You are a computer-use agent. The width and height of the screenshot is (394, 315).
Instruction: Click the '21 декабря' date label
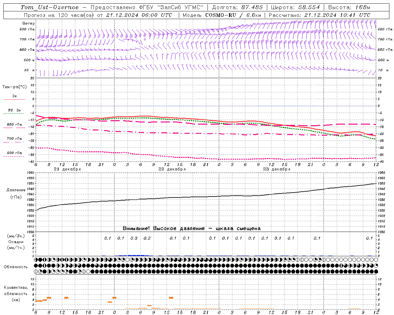coord(67,169)
